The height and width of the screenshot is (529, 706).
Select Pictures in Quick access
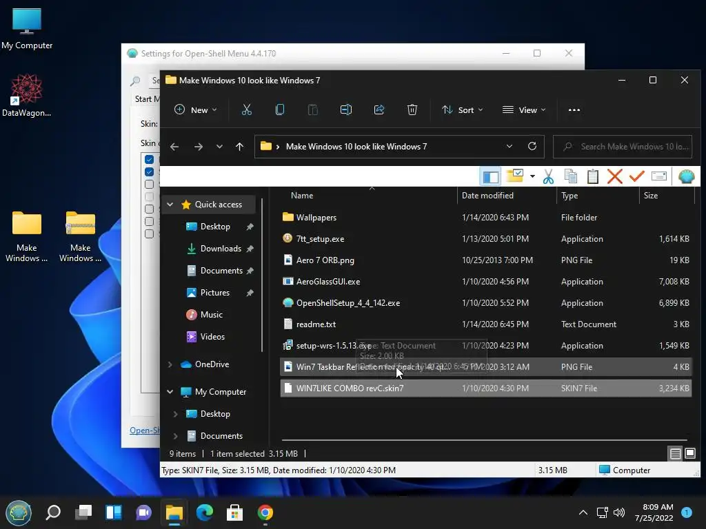(215, 292)
